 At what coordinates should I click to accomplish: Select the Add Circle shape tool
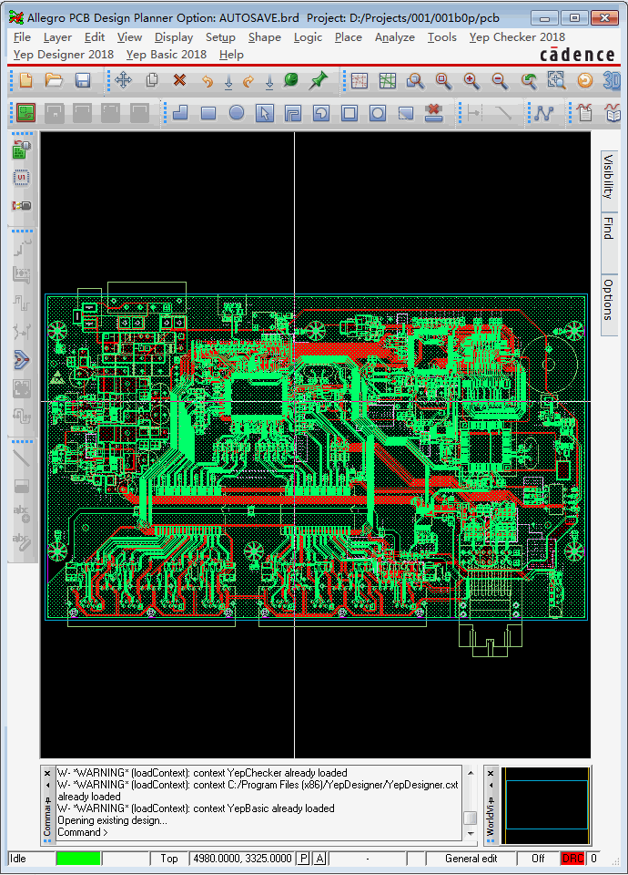(237, 113)
